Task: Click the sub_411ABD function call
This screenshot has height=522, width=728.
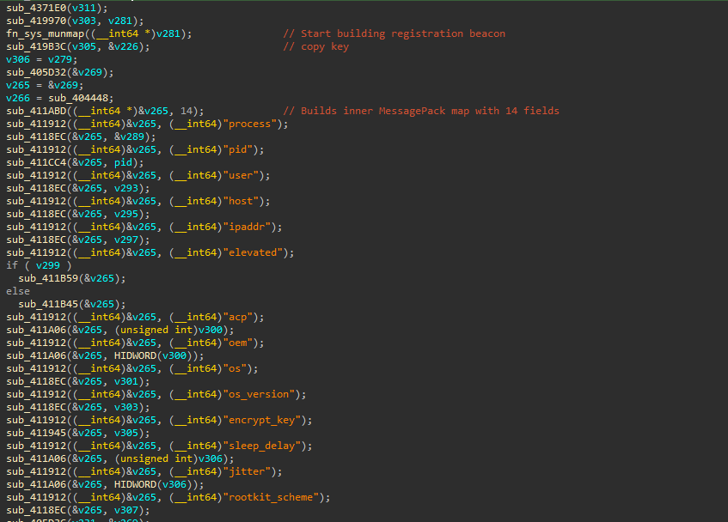Action: [36, 112]
